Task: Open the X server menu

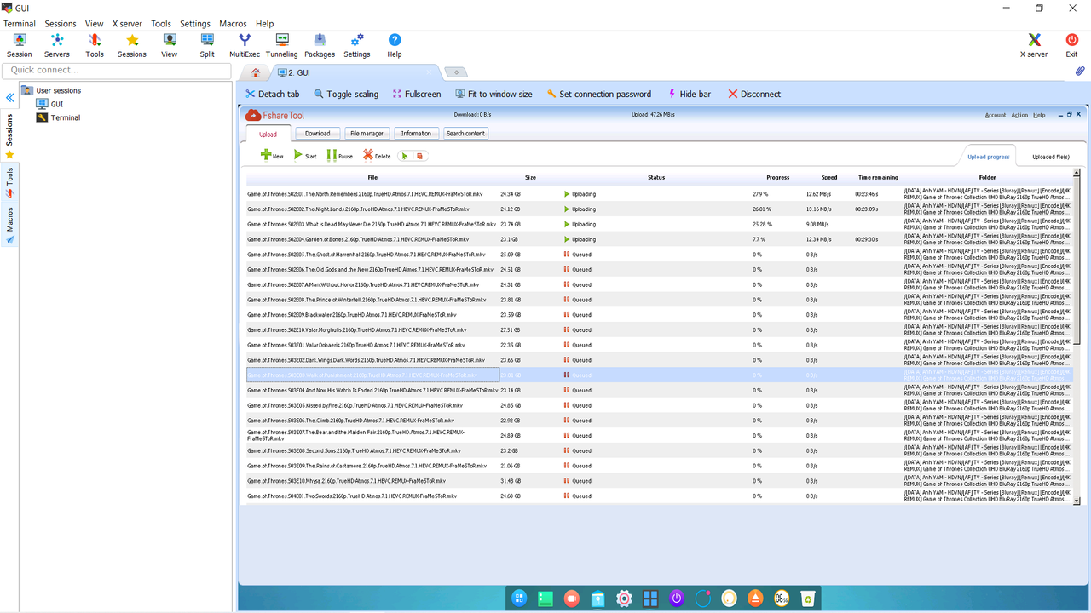Action: pos(127,24)
